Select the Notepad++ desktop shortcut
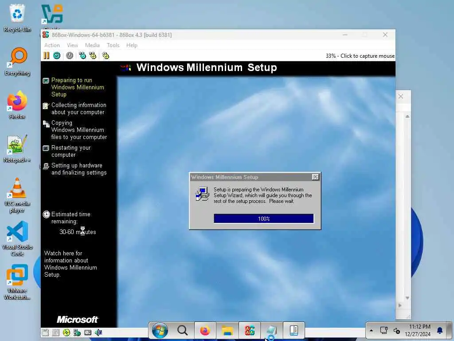454x341 pixels. [17, 149]
